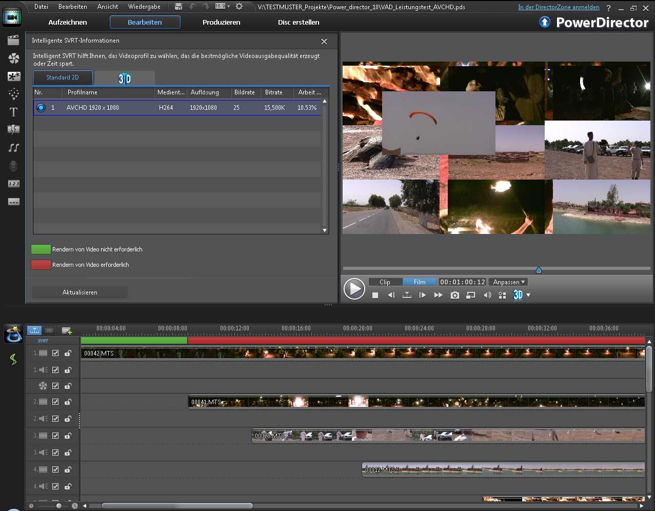Switch to the Disc erstellen module

click(299, 23)
